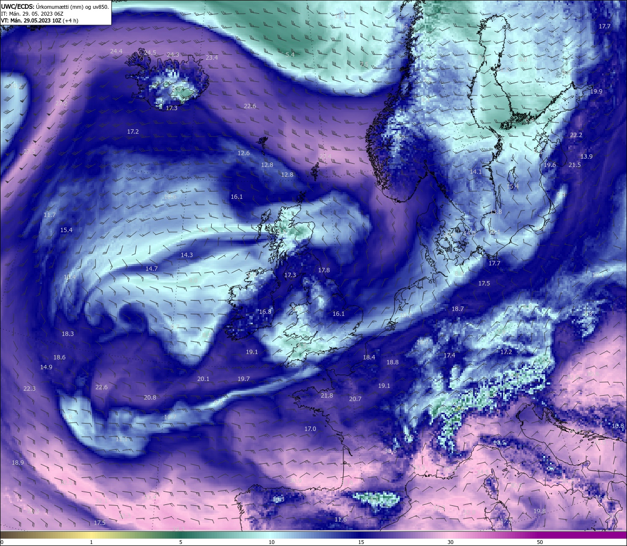Viewport: 627px width, 546px height.
Task: Click the 13.9 value near right edge
Action: pyautogui.click(x=586, y=157)
